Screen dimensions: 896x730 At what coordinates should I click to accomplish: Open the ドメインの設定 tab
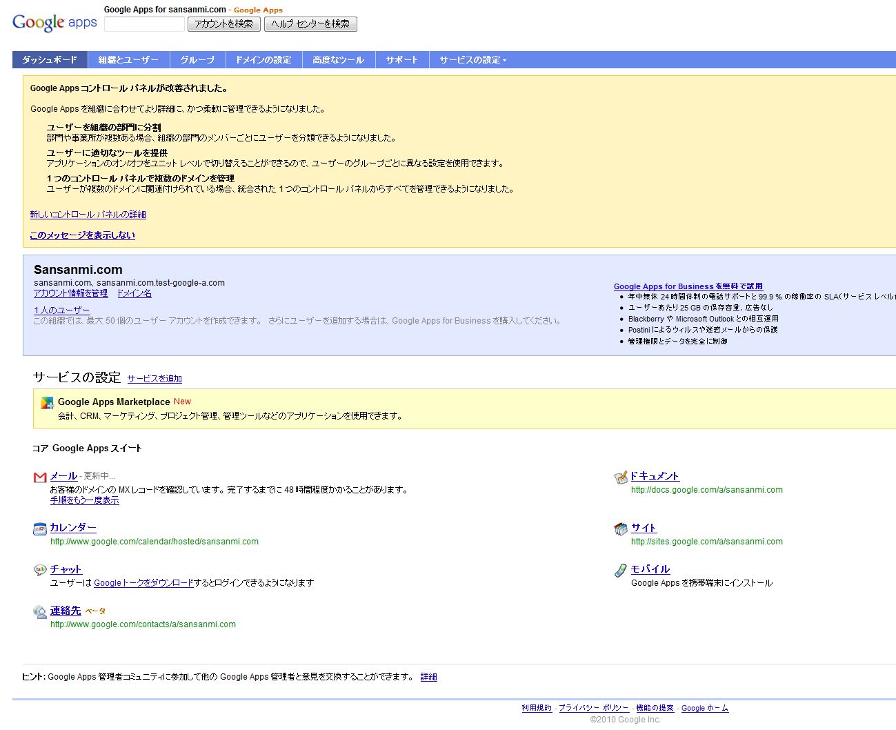263,60
